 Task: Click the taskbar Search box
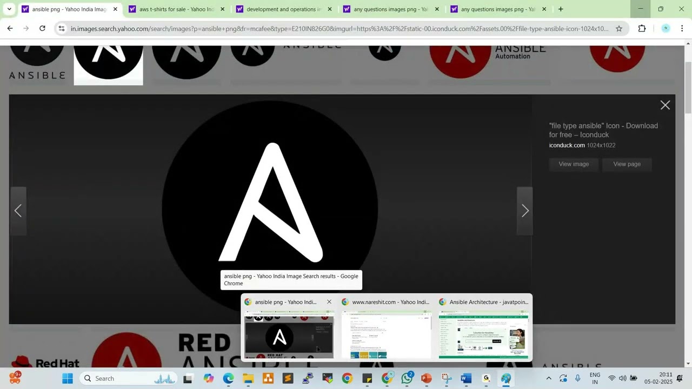pyautogui.click(x=128, y=379)
